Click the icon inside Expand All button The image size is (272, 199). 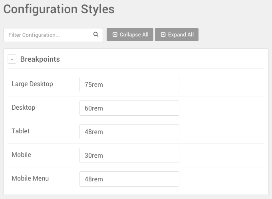pos(163,35)
